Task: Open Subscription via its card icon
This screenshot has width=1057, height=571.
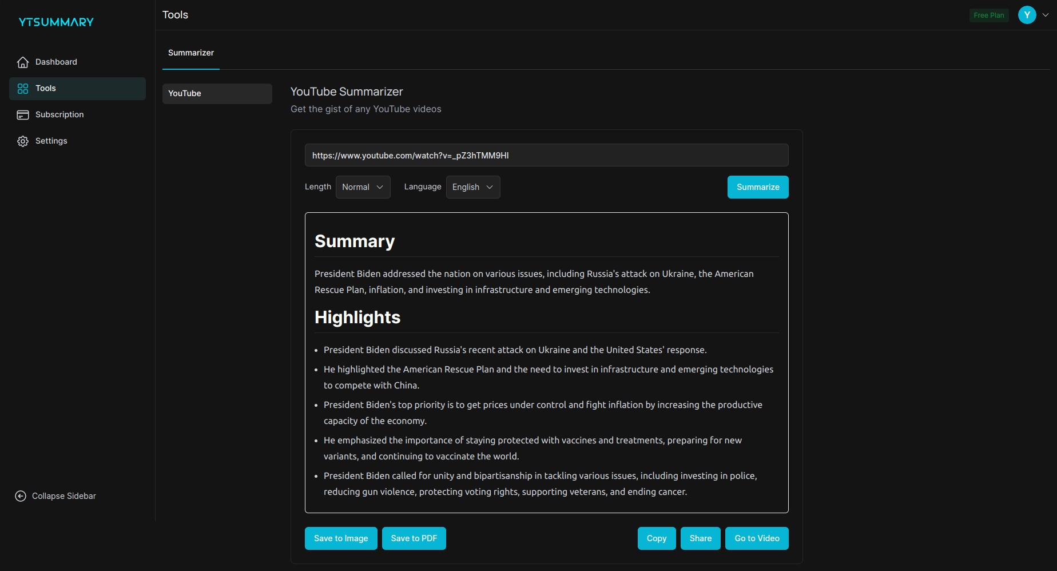Action: [23, 114]
